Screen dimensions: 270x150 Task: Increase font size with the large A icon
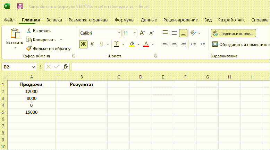(x=142, y=33)
